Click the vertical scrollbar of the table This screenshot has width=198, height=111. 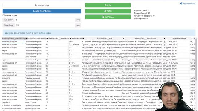click(196, 60)
